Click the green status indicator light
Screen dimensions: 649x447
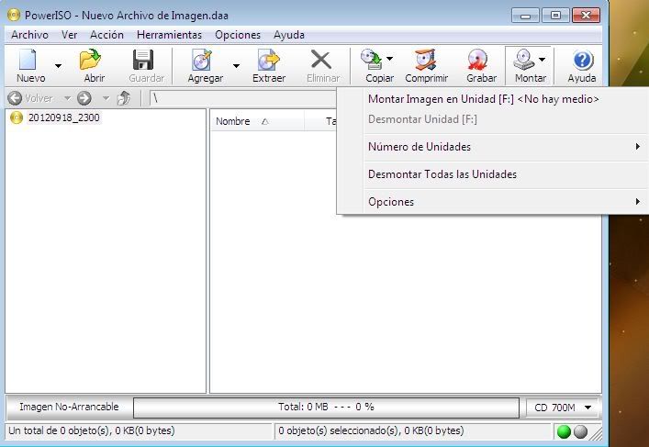tap(564, 431)
